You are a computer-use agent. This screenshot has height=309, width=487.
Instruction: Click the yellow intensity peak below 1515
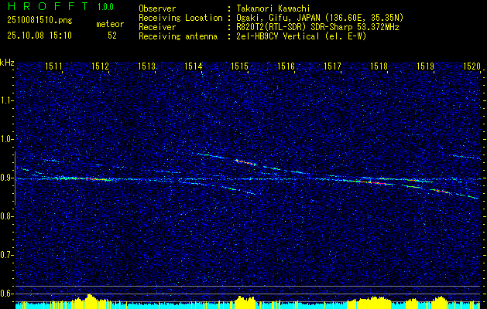[245, 302]
